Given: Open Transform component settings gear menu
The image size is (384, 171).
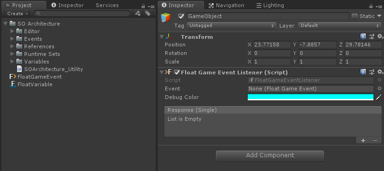Looking at the screenshot, I should coord(380,37).
